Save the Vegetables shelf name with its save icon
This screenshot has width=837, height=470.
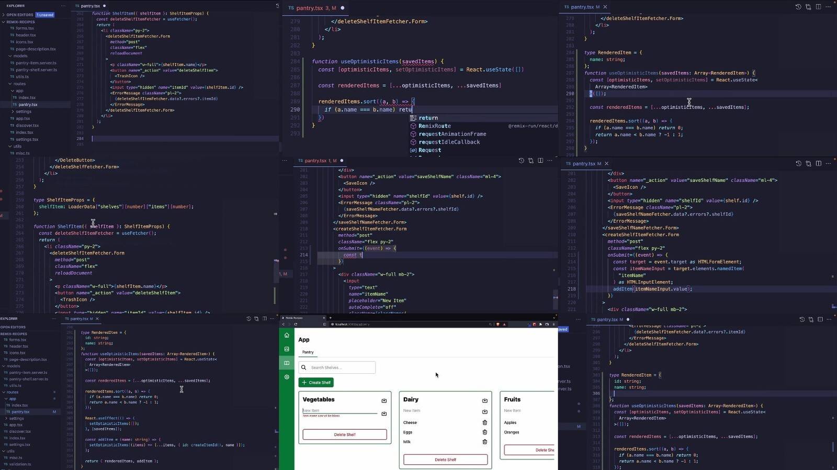[x=384, y=400]
